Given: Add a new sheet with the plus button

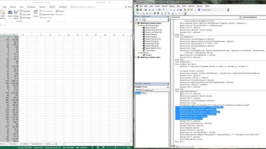Looking at the screenshot, I should pyautogui.click(x=56, y=144).
